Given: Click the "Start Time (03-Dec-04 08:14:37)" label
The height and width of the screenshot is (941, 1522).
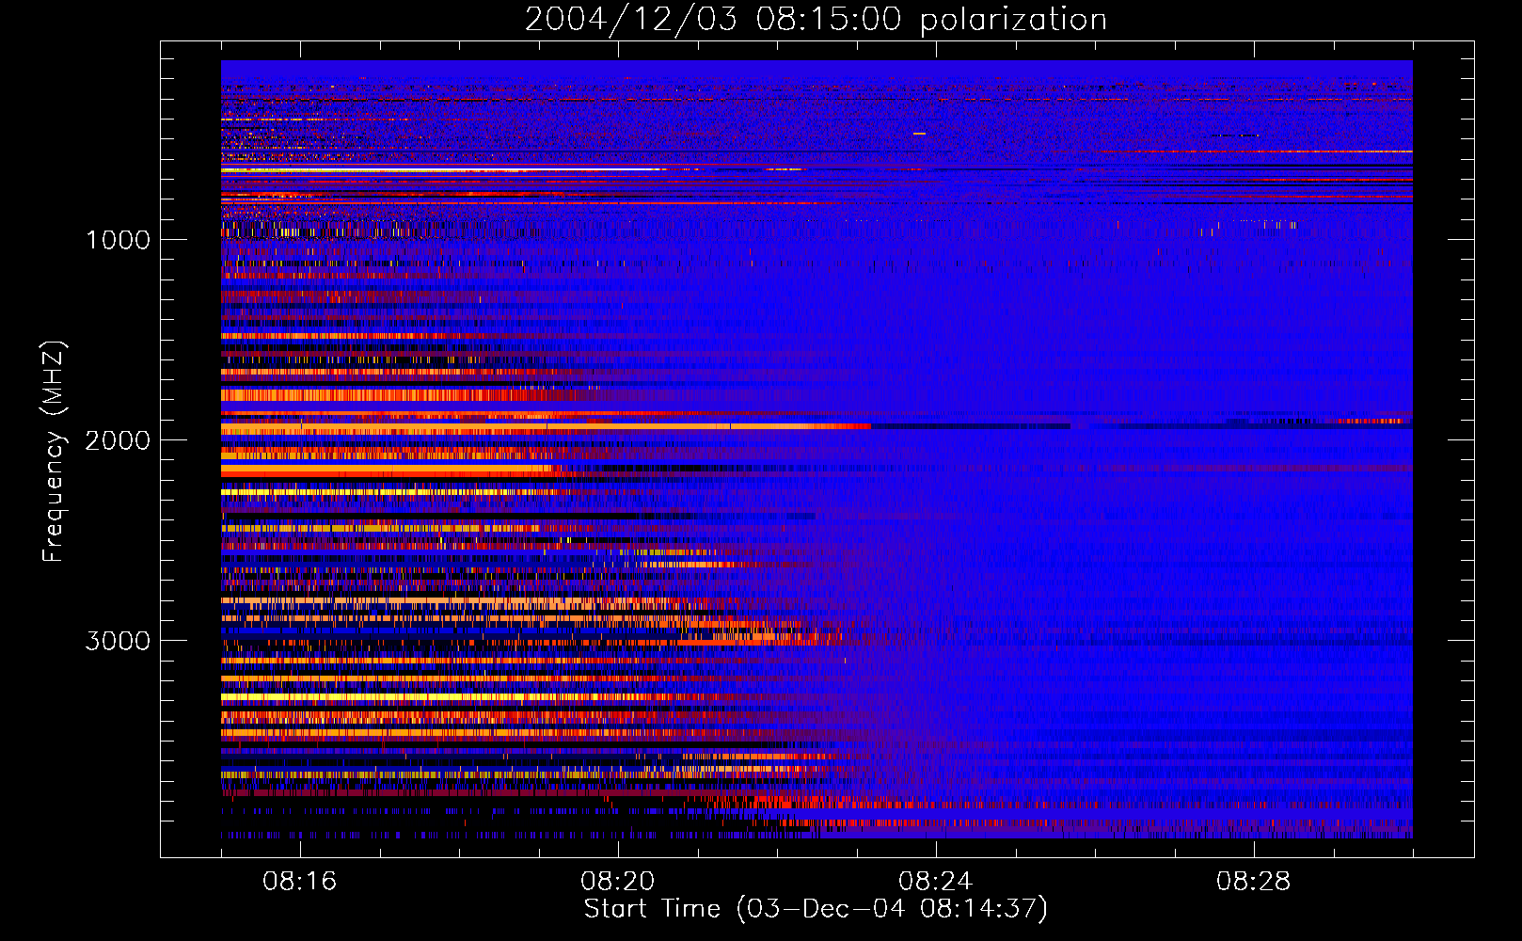Looking at the screenshot, I should coord(816,909).
